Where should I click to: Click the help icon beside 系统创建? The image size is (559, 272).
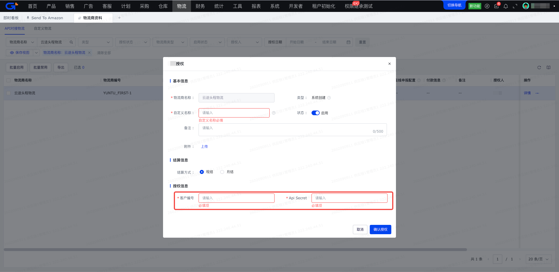pos(329,98)
